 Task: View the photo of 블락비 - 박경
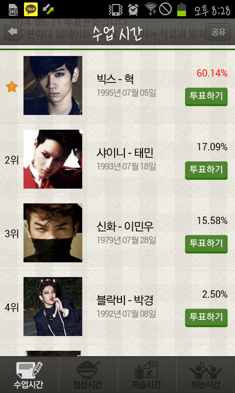(53, 307)
